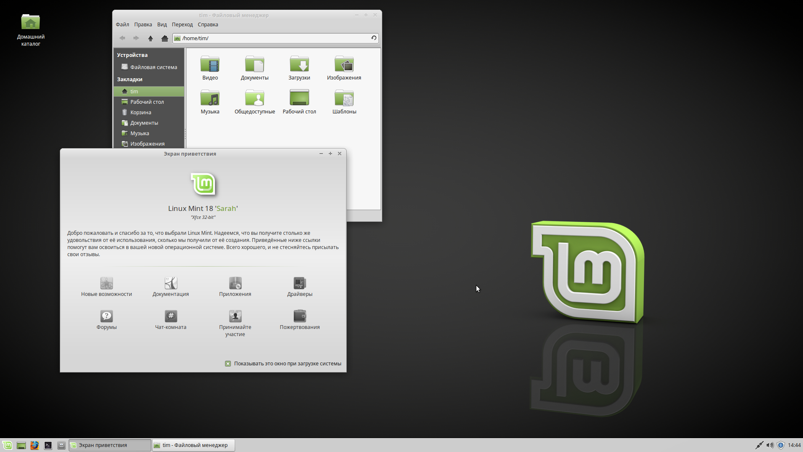Image resolution: width=803 pixels, height=452 pixels.
Task: Open Документация in welcome screen
Action: (171, 287)
